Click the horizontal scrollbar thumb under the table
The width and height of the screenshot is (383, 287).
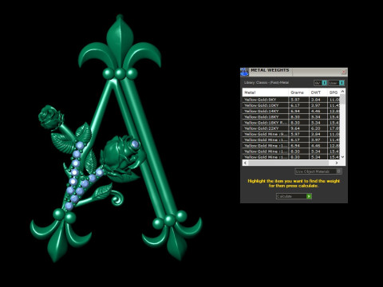(x=288, y=163)
